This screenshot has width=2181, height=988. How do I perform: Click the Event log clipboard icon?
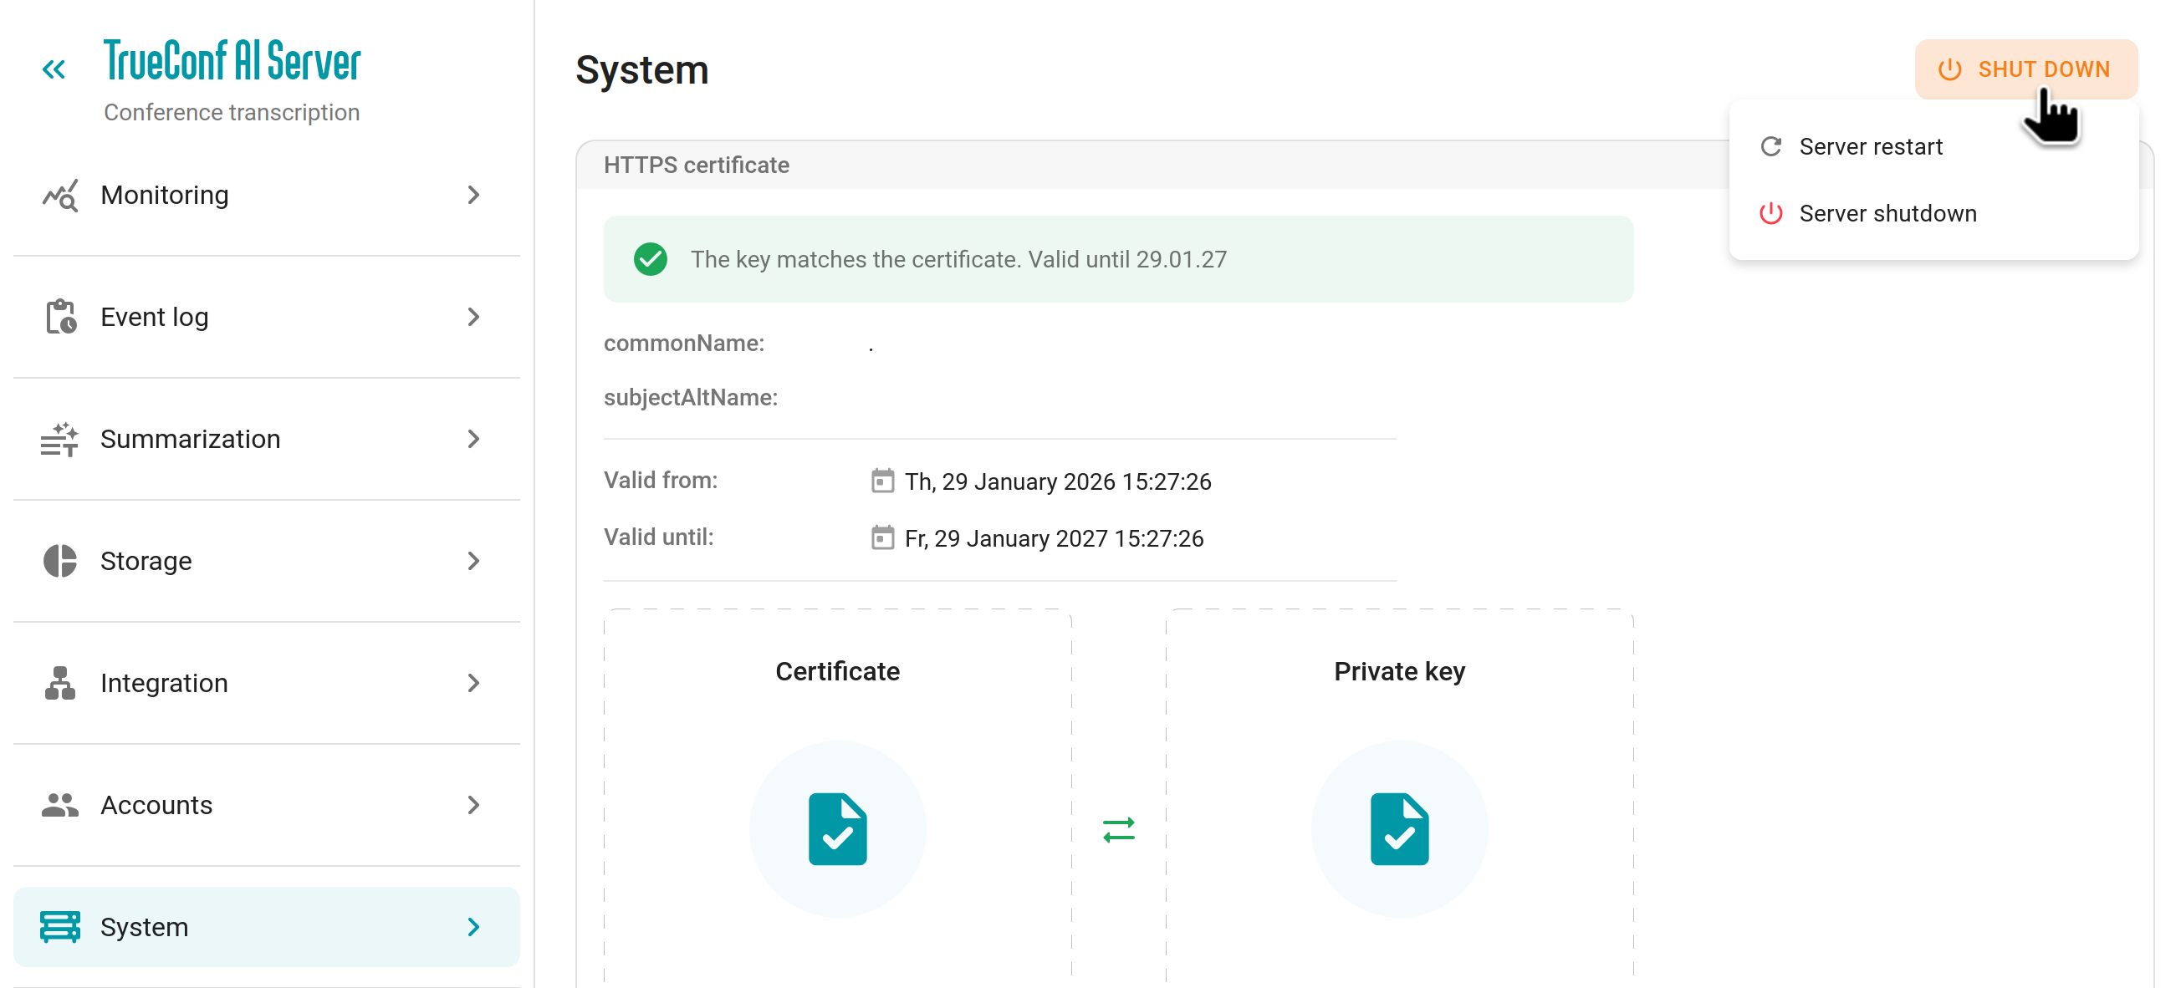(60, 318)
